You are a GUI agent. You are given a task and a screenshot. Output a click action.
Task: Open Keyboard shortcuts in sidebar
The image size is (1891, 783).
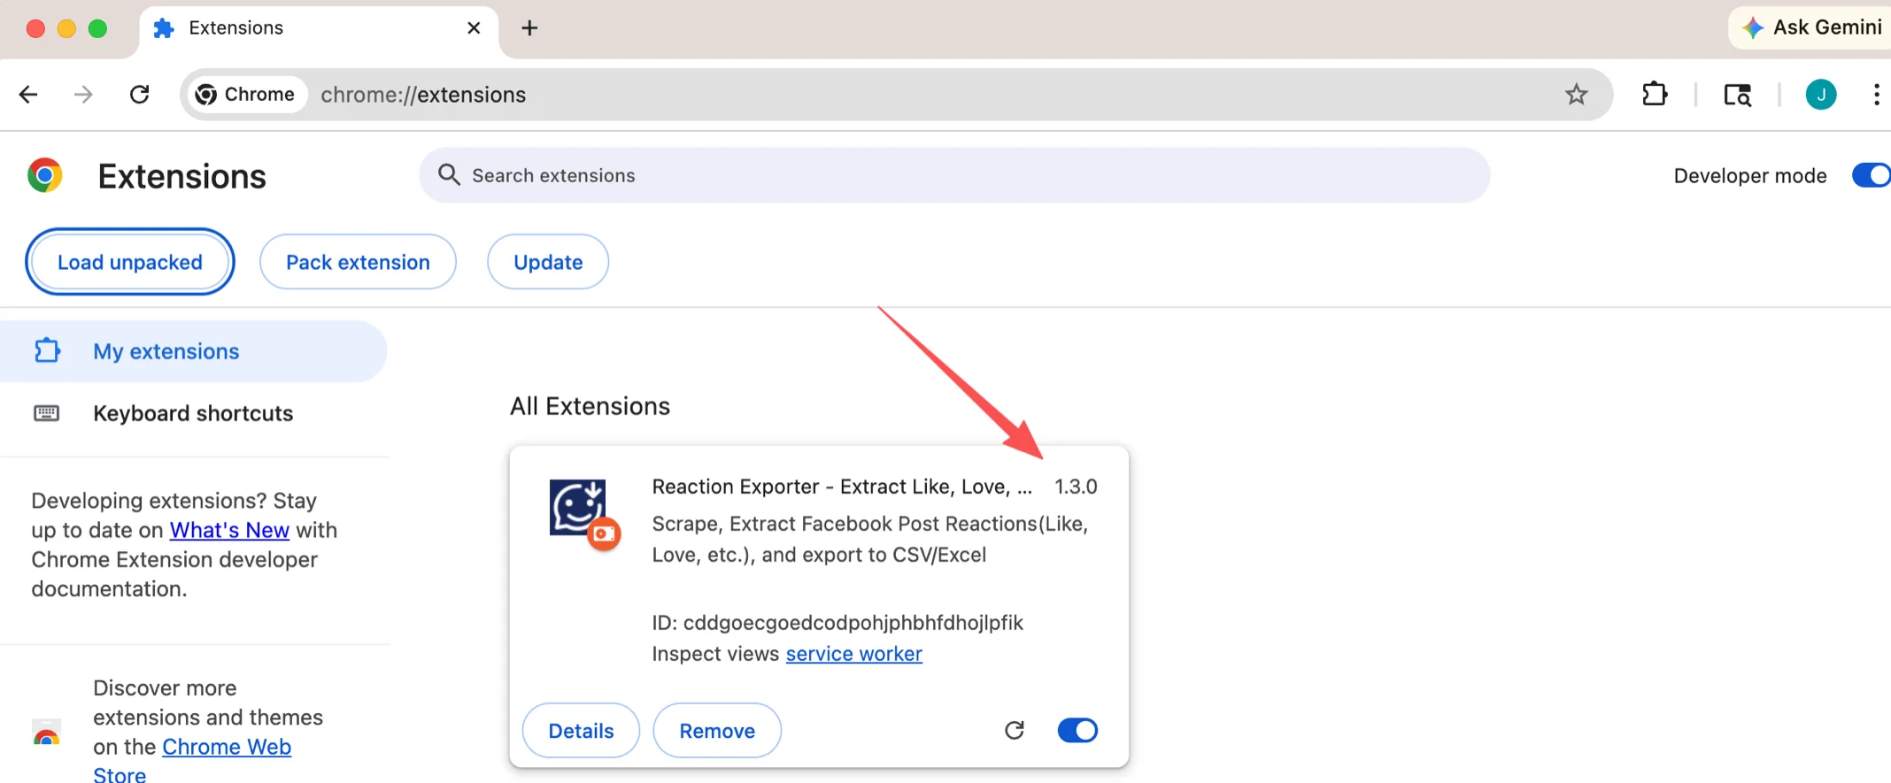tap(193, 413)
